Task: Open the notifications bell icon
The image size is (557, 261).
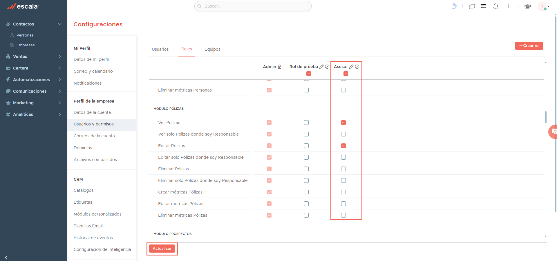Action: coord(496,6)
